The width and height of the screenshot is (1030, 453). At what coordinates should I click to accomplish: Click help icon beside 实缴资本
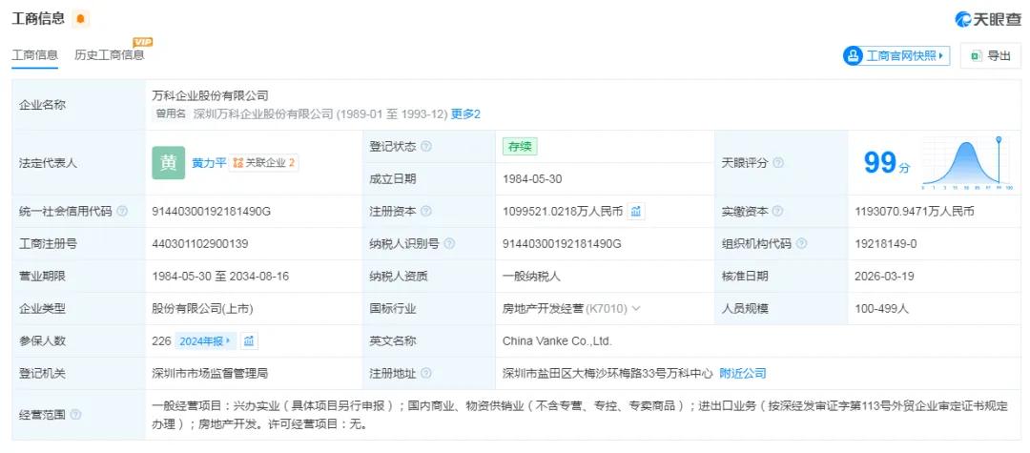(778, 212)
